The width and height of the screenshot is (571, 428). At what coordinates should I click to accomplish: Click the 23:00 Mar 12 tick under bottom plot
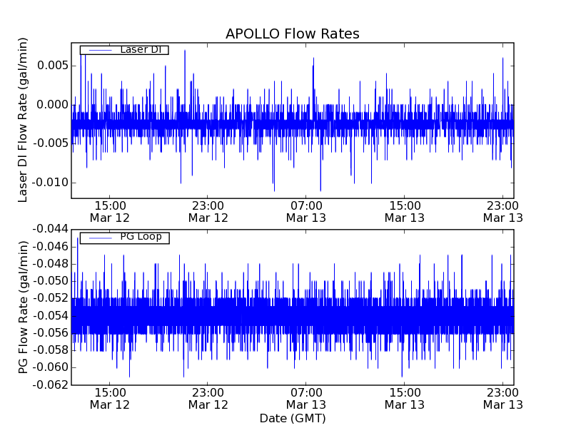[208, 398]
